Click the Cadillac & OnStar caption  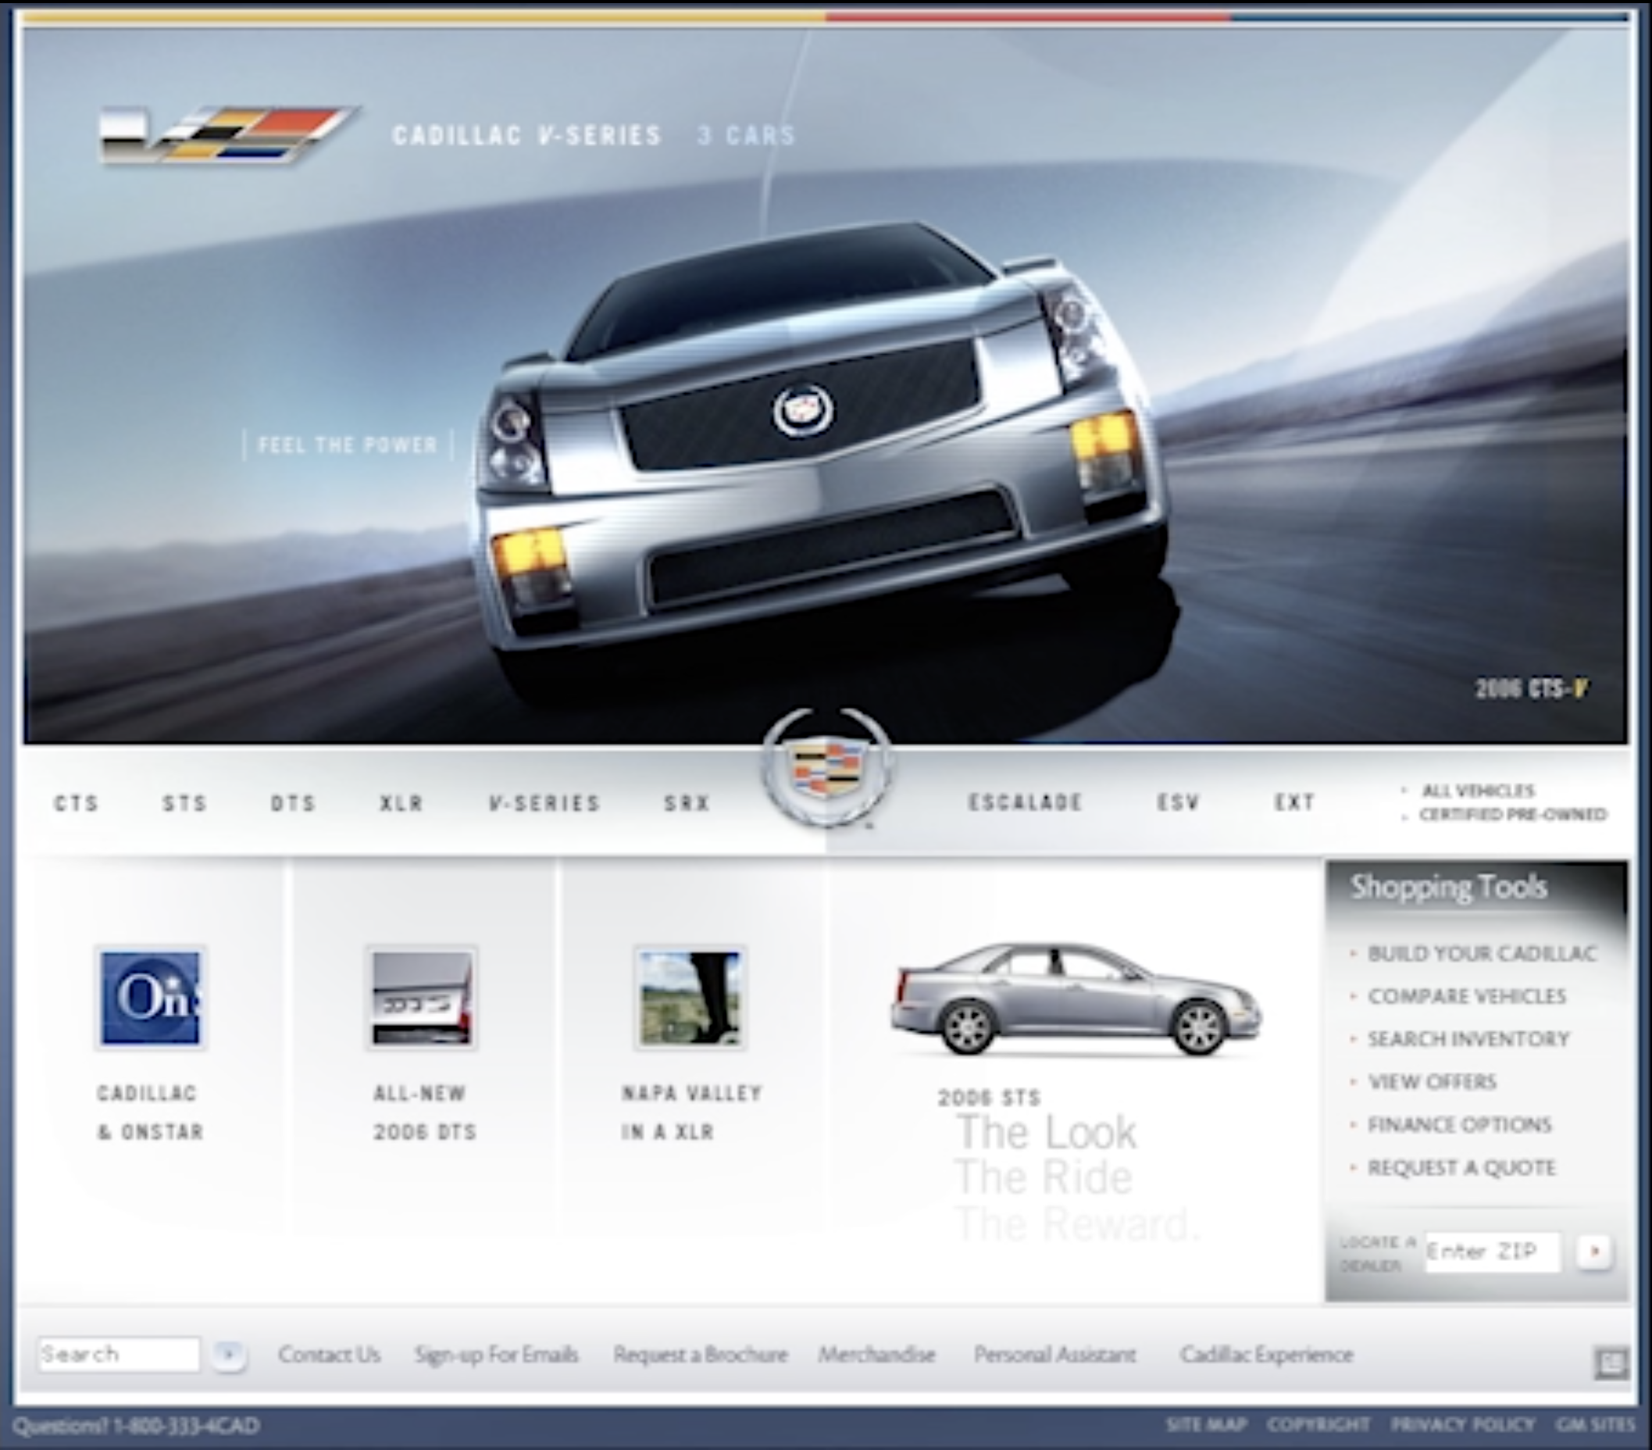149,1112
